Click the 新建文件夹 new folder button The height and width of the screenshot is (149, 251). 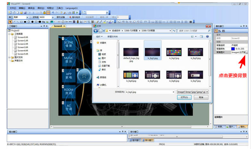pyautogui.click(x=113, y=37)
